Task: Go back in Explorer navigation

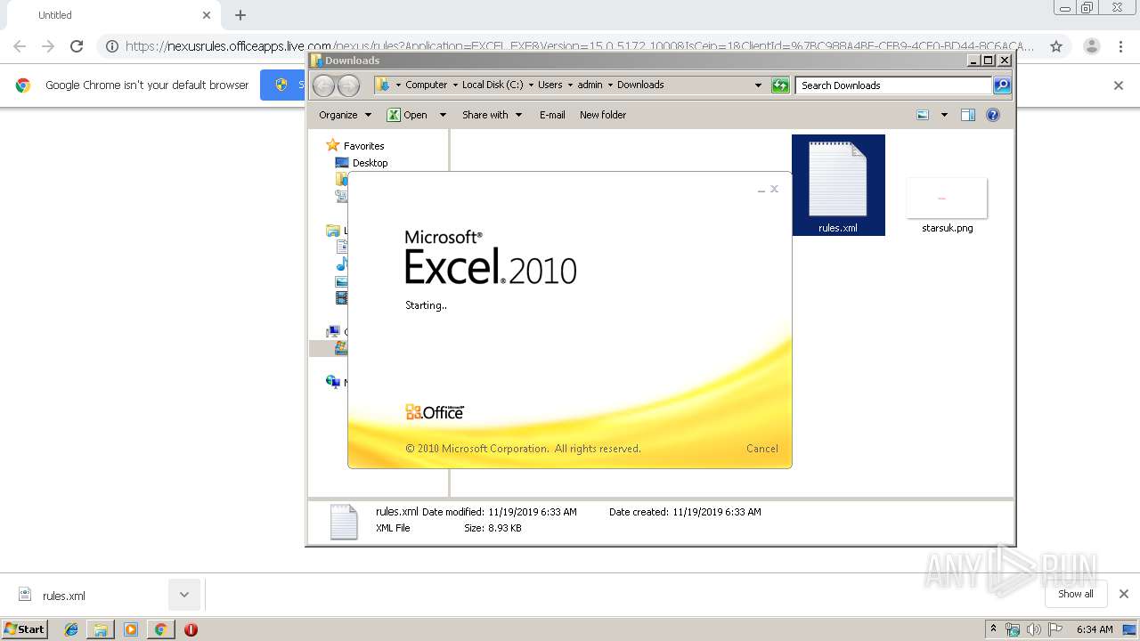Action: click(323, 85)
